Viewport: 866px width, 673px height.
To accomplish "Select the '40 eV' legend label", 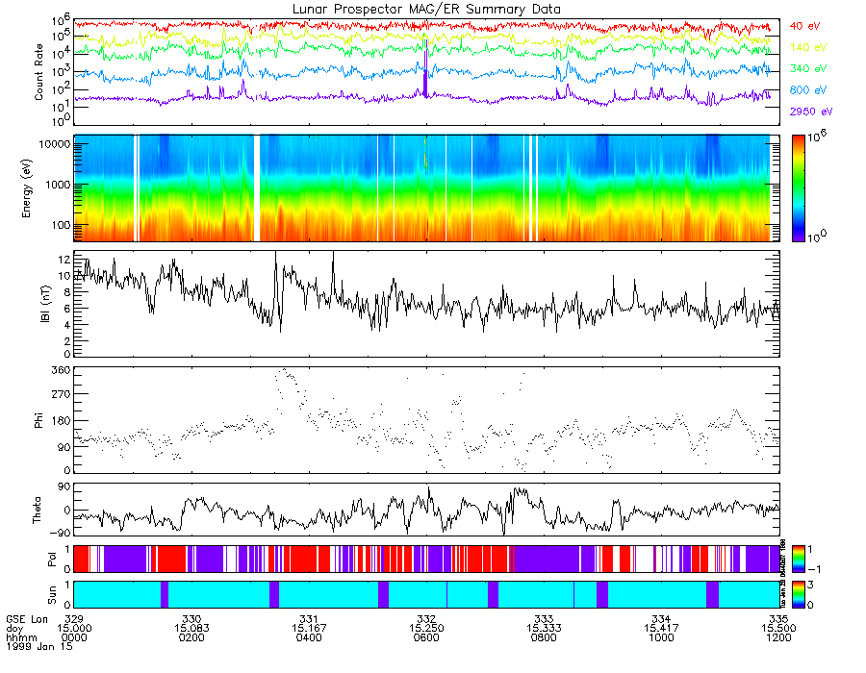I will tap(804, 26).
